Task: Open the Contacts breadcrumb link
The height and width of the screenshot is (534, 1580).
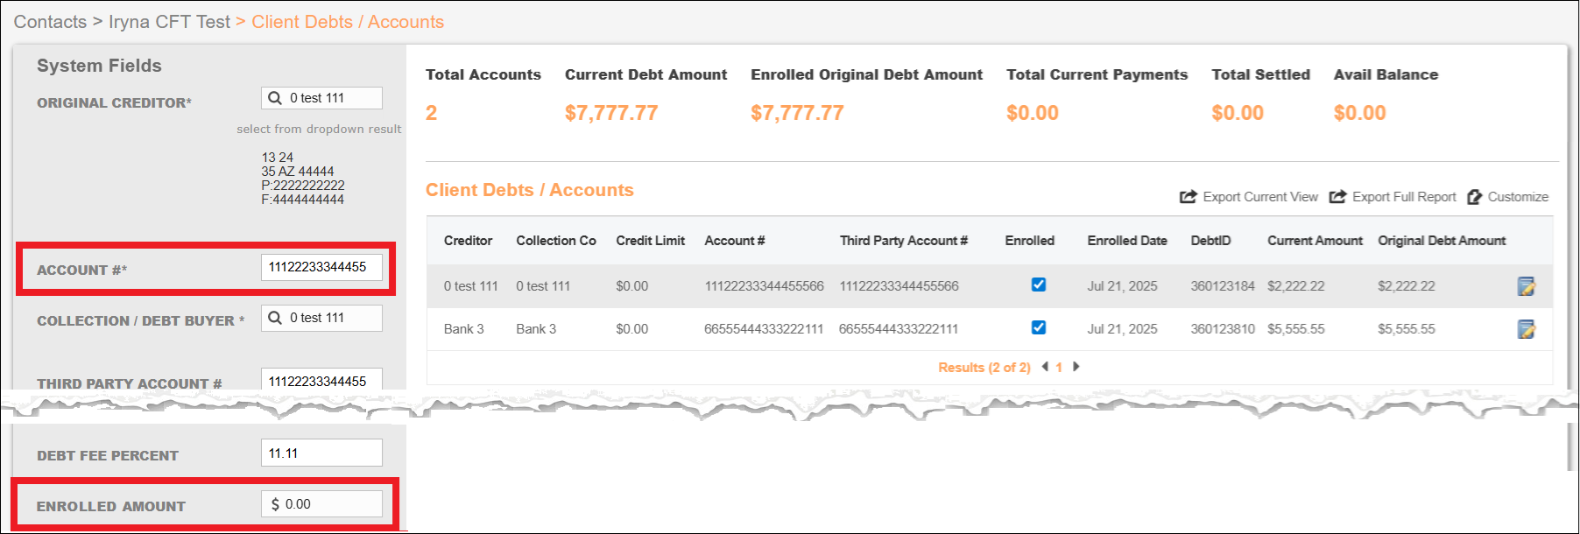Action: click(x=50, y=22)
